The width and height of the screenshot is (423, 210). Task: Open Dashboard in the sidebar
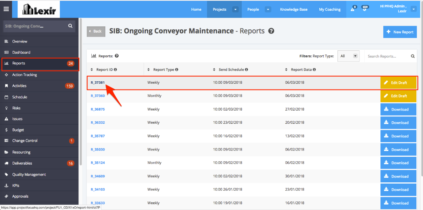(x=39, y=52)
